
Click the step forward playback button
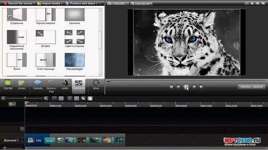[194, 87]
